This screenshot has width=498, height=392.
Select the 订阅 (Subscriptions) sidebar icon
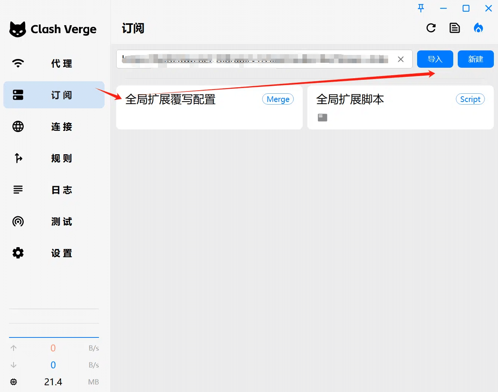54,95
